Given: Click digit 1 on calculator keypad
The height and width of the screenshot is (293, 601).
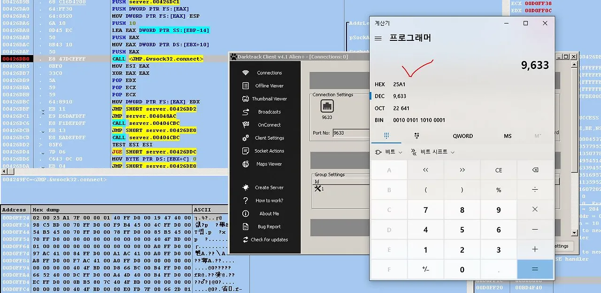Looking at the screenshot, I should tap(426, 250).
